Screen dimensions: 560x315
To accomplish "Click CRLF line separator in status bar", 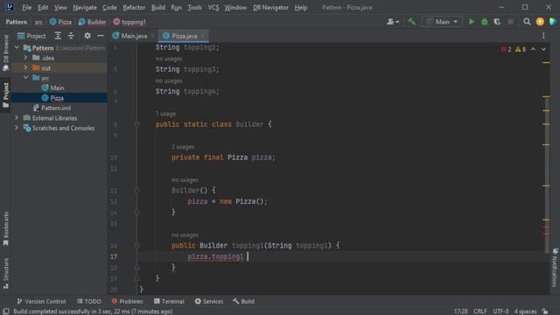I will pyautogui.click(x=480, y=311).
